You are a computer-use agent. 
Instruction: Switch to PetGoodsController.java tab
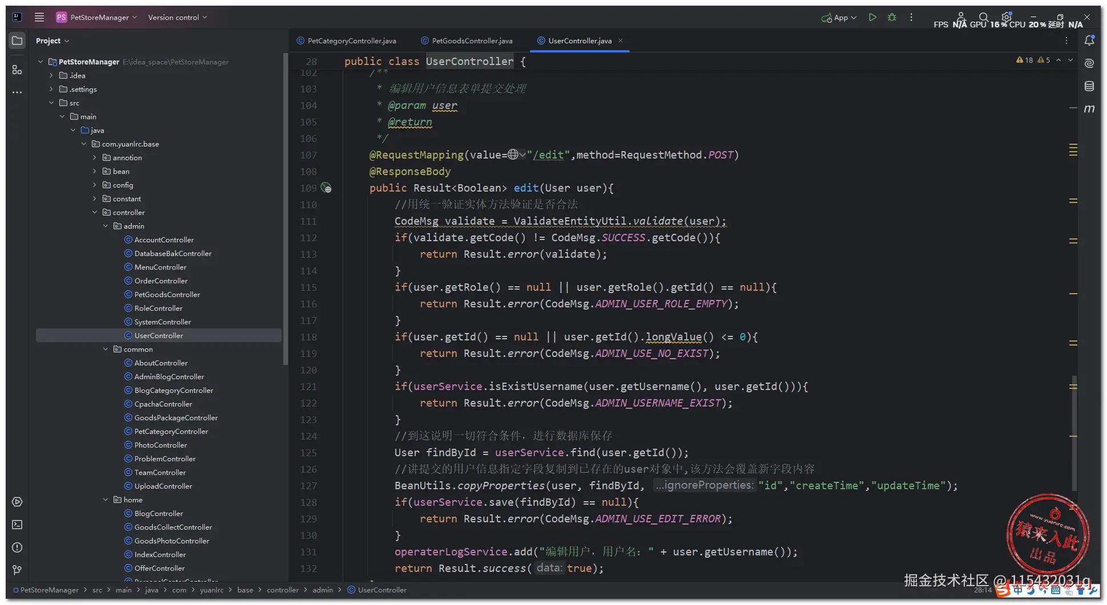pos(467,40)
